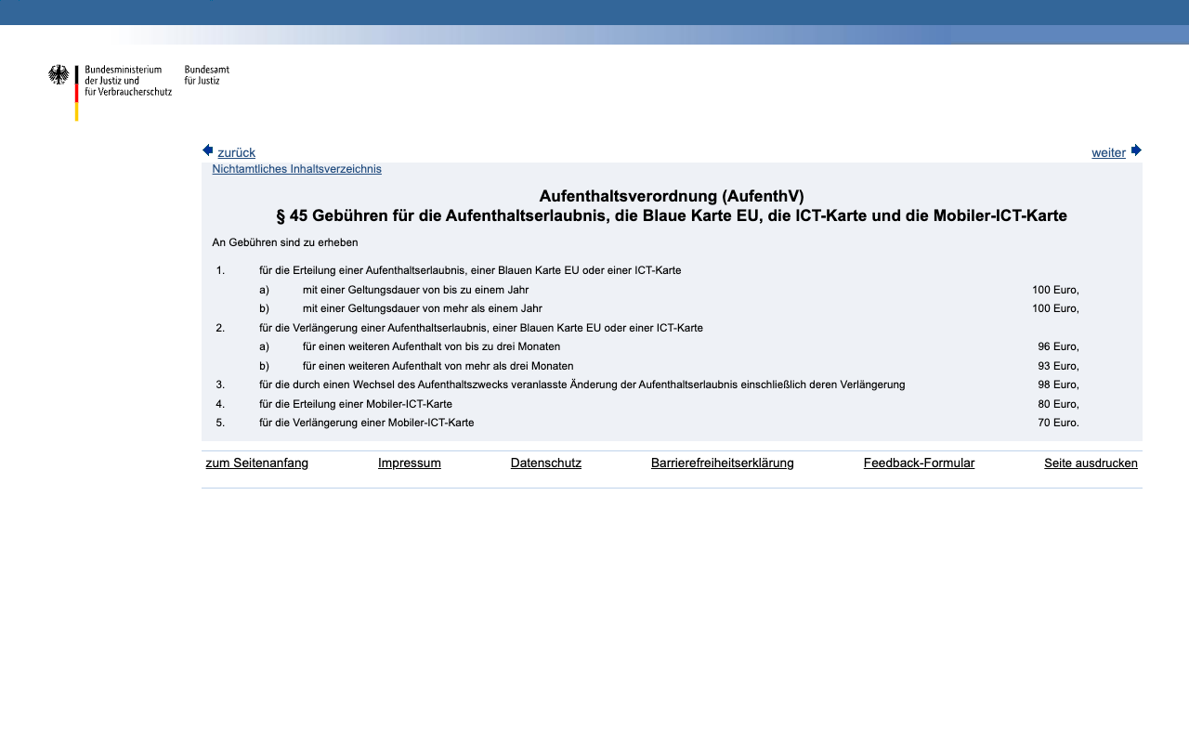The width and height of the screenshot is (1189, 743).
Task: Click Seite ausdrucken to print
Action: (1091, 463)
